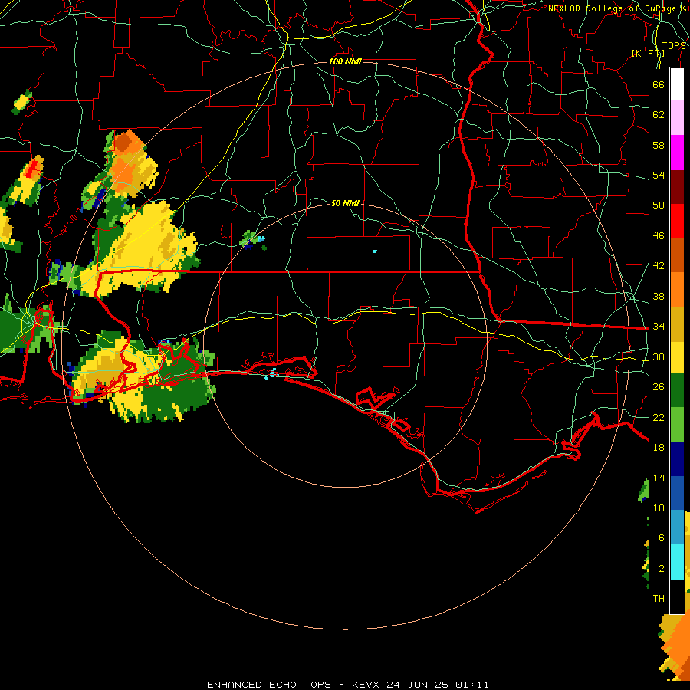
Task: Select the dark green legend swatch
Action: [x=677, y=390]
